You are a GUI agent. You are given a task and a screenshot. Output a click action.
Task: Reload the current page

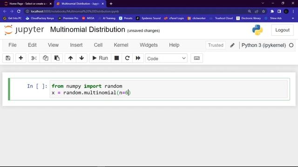(x=19, y=11)
